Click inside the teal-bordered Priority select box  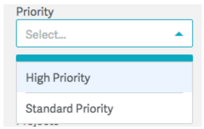104,33
